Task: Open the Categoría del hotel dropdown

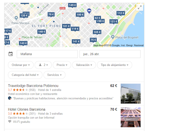Action: tap(25, 75)
